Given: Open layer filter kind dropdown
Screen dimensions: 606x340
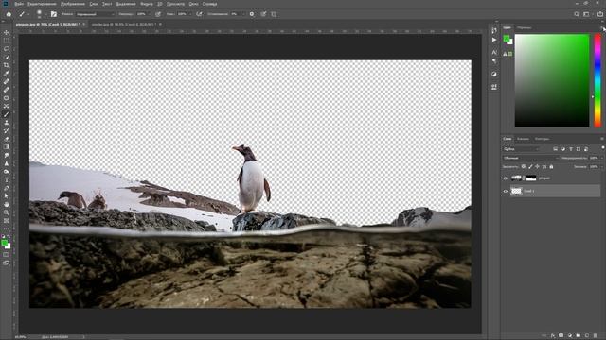Looking at the screenshot, I should 521,149.
